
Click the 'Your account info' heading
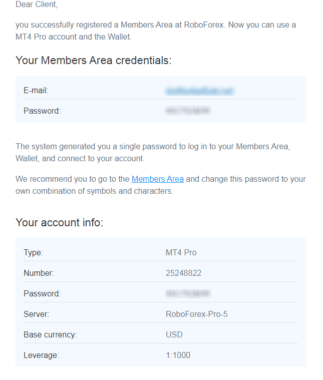click(60, 222)
